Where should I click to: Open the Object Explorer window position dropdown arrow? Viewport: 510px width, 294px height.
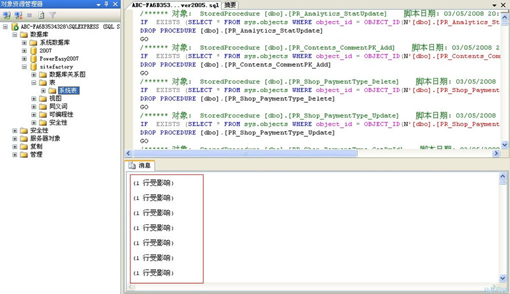[98, 4]
